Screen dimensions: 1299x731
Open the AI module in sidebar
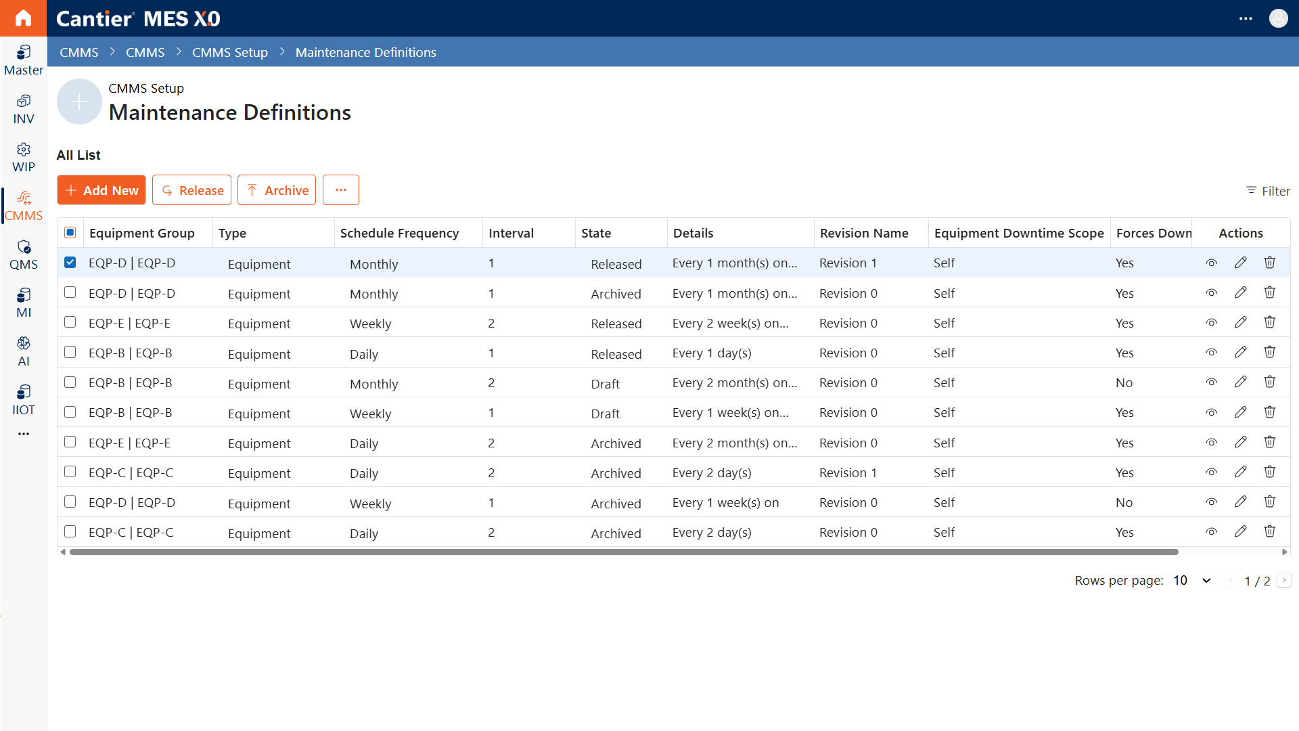[23, 351]
